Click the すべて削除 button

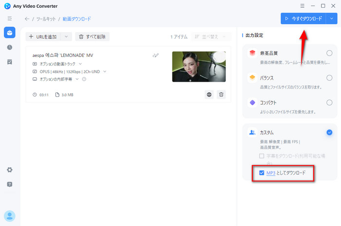coord(93,36)
